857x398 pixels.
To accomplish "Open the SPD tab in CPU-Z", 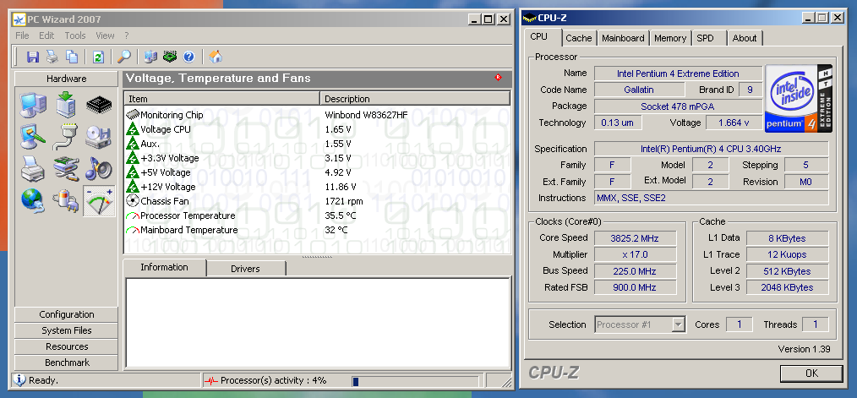I will [705, 38].
